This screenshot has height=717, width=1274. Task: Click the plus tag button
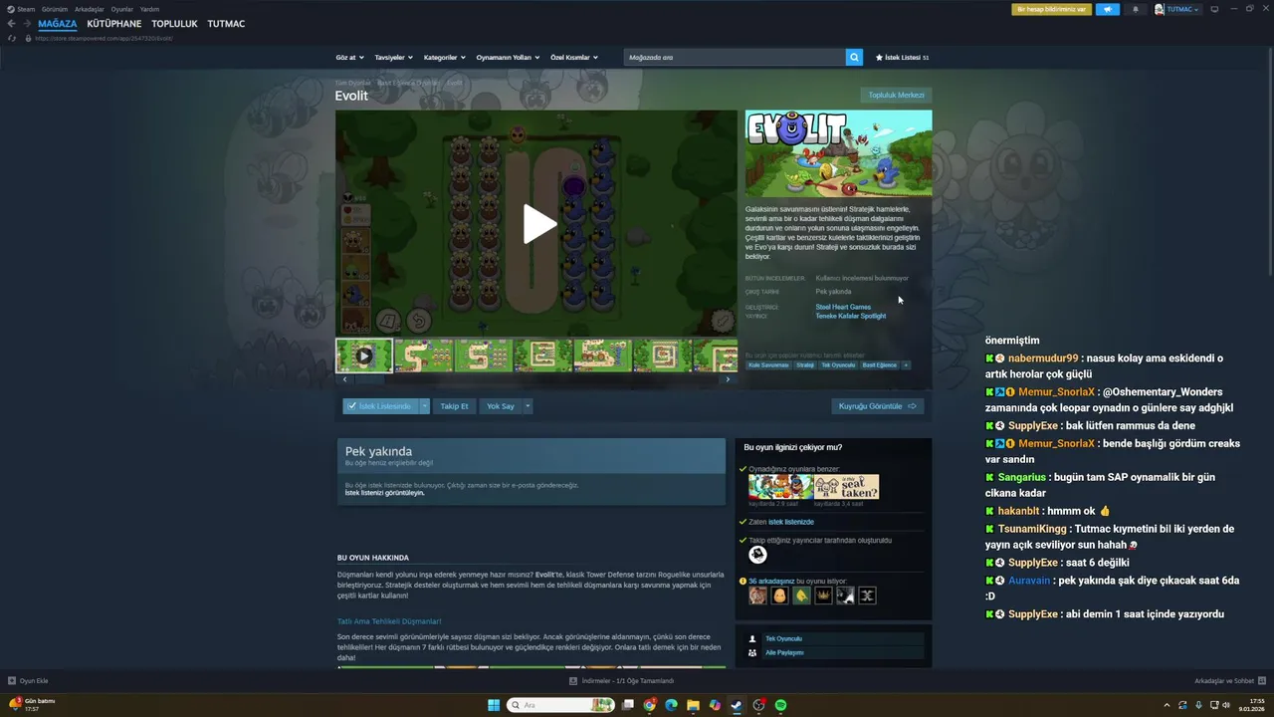[x=906, y=365]
